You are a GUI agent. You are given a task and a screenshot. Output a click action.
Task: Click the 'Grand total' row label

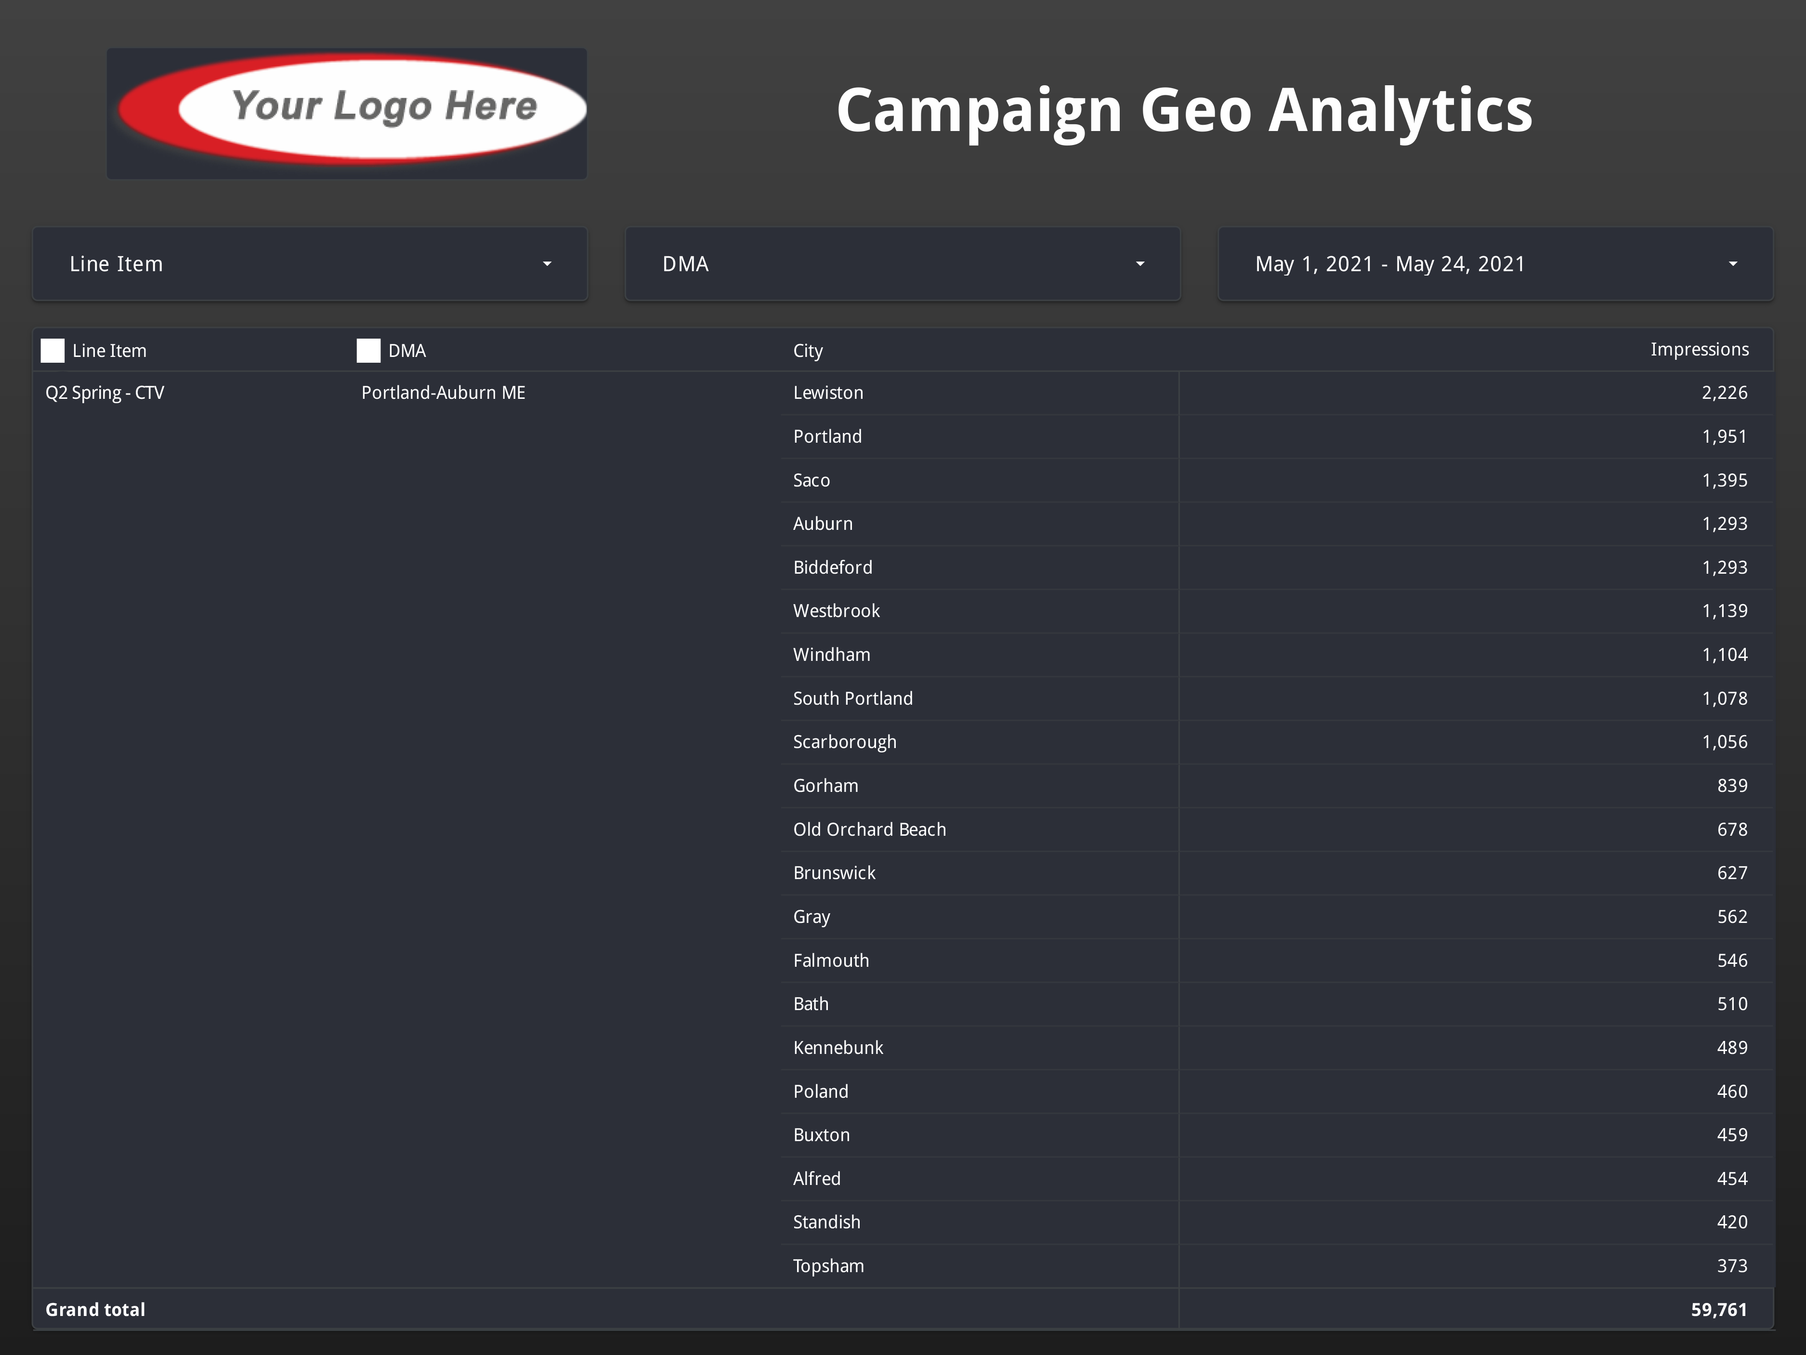pyautogui.click(x=95, y=1310)
